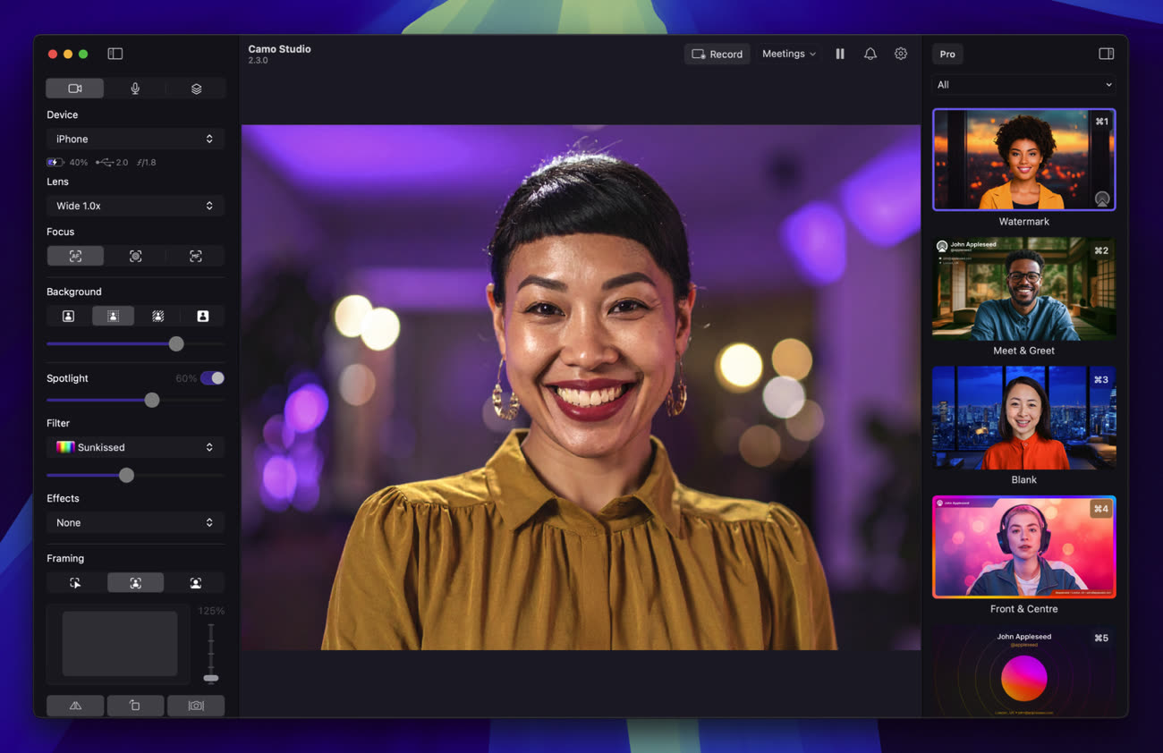Viewport: 1163px width, 753px height.
Task: Open the overlays layers tab
Action: click(196, 89)
